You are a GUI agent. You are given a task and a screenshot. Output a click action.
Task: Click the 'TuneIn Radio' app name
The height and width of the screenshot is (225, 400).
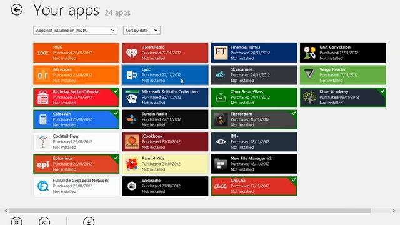154,114
